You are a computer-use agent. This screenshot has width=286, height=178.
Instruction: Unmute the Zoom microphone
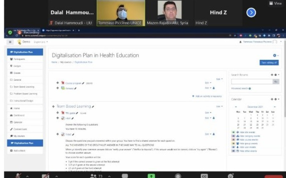pyautogui.click(x=18, y=176)
